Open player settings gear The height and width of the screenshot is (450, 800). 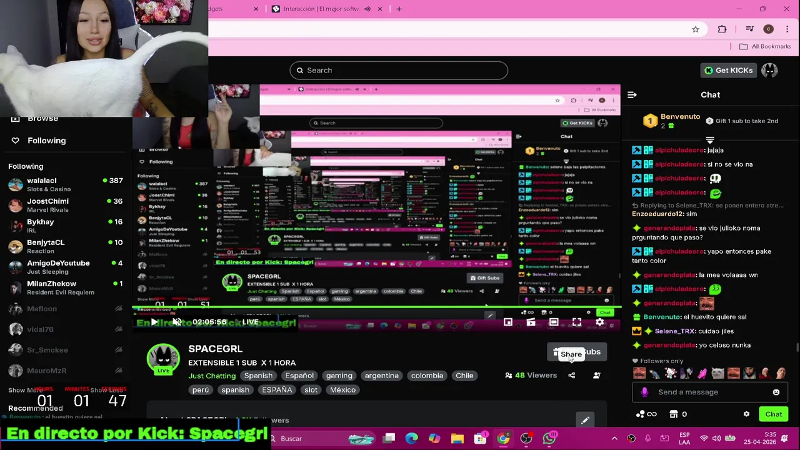point(599,322)
